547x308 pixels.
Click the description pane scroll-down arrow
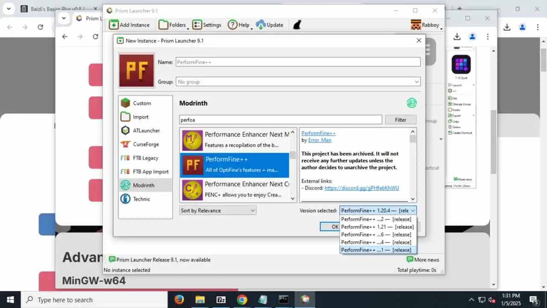point(413,198)
